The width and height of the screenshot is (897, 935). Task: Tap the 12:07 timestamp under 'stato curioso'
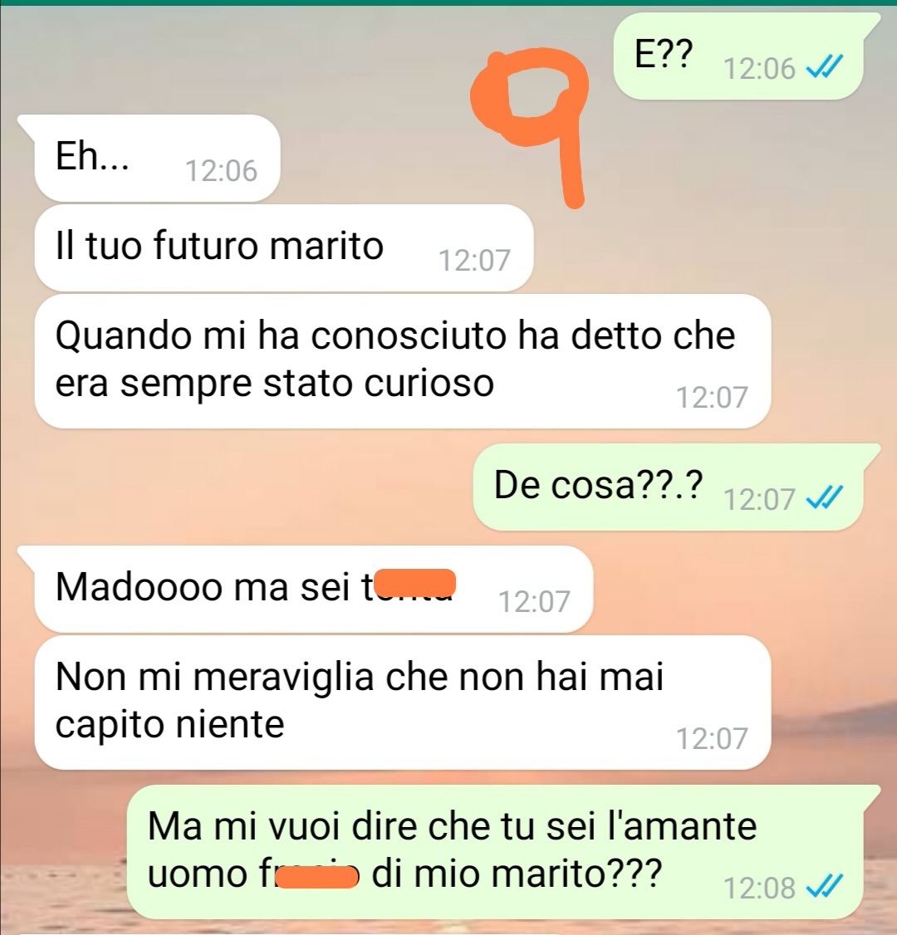[712, 397]
